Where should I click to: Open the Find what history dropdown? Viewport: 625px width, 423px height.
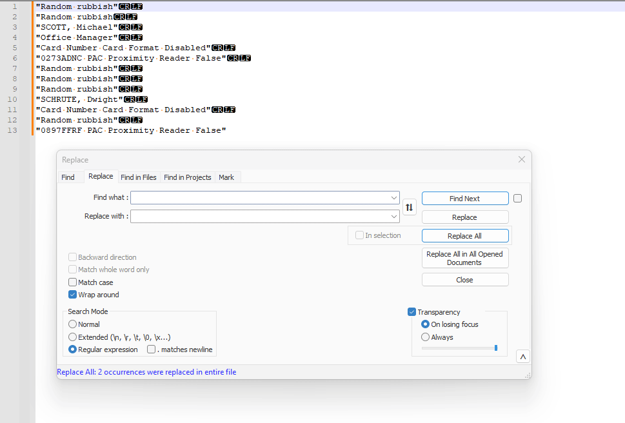[x=394, y=197]
